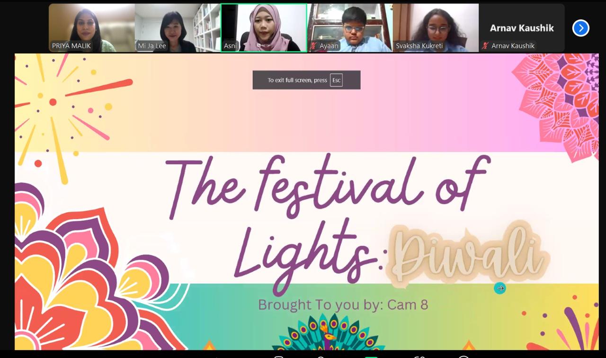Select Svaksha Kukreti's video thumbnail
This screenshot has width=606, height=358.
(436, 28)
